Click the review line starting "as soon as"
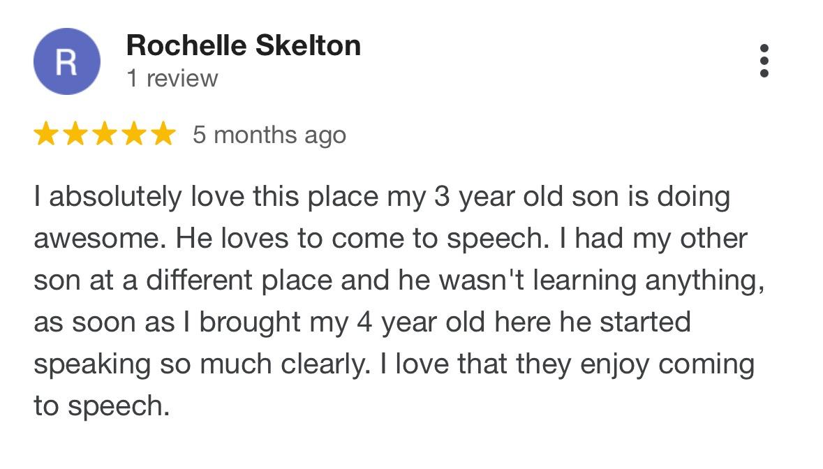This screenshot has height=469, width=823. 362,323
